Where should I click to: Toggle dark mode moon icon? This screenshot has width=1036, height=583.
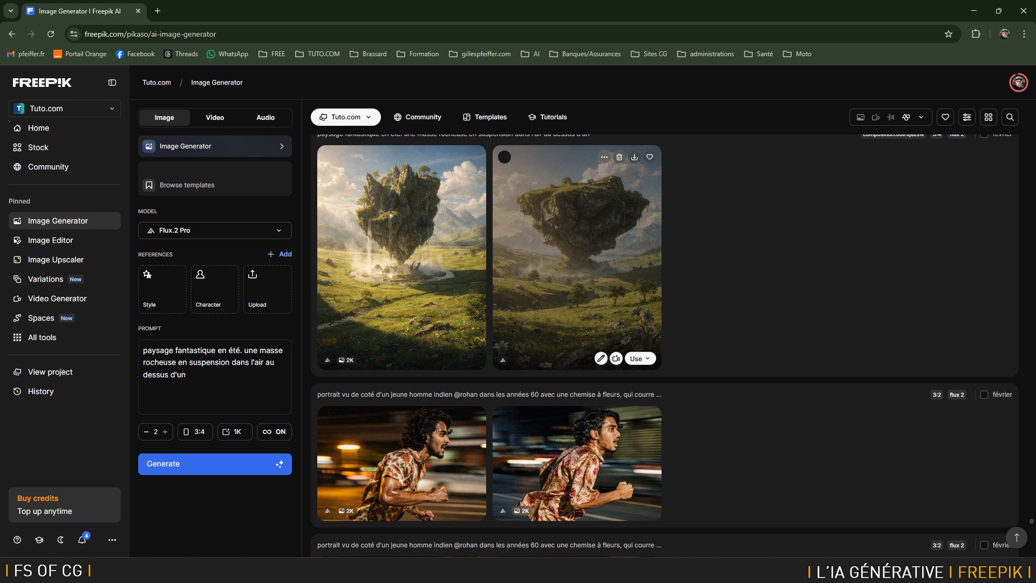coord(60,540)
